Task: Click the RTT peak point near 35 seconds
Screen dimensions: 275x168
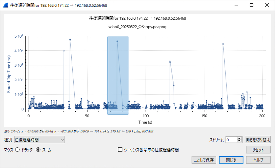Action: 70,40
